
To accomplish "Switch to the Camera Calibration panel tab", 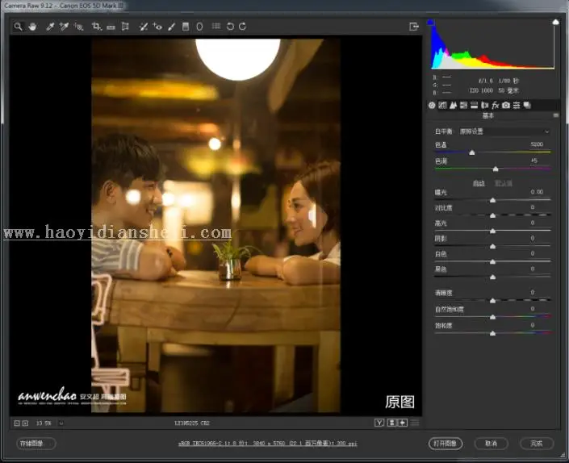I will (x=506, y=105).
